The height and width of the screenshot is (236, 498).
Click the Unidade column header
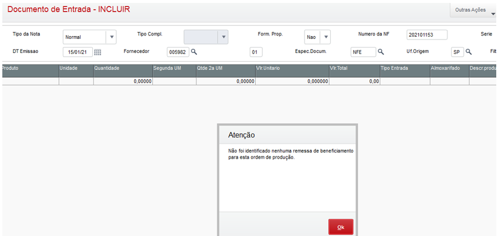coord(76,71)
